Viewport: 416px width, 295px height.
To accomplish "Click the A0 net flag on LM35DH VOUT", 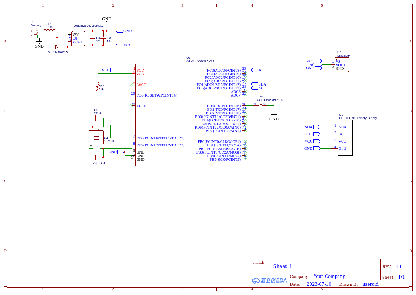I will 316,65.
